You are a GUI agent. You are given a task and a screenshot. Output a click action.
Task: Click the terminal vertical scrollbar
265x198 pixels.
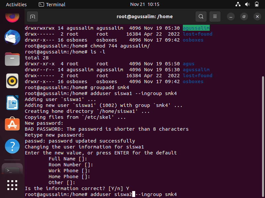tap(263, 137)
